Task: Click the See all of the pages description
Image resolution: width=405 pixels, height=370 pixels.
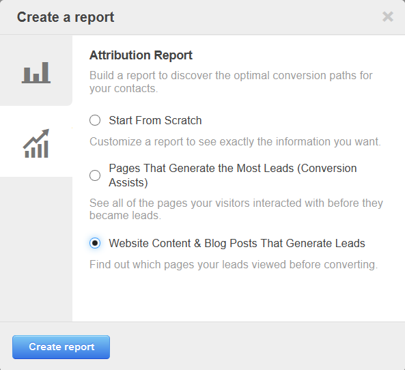Action: click(x=236, y=209)
